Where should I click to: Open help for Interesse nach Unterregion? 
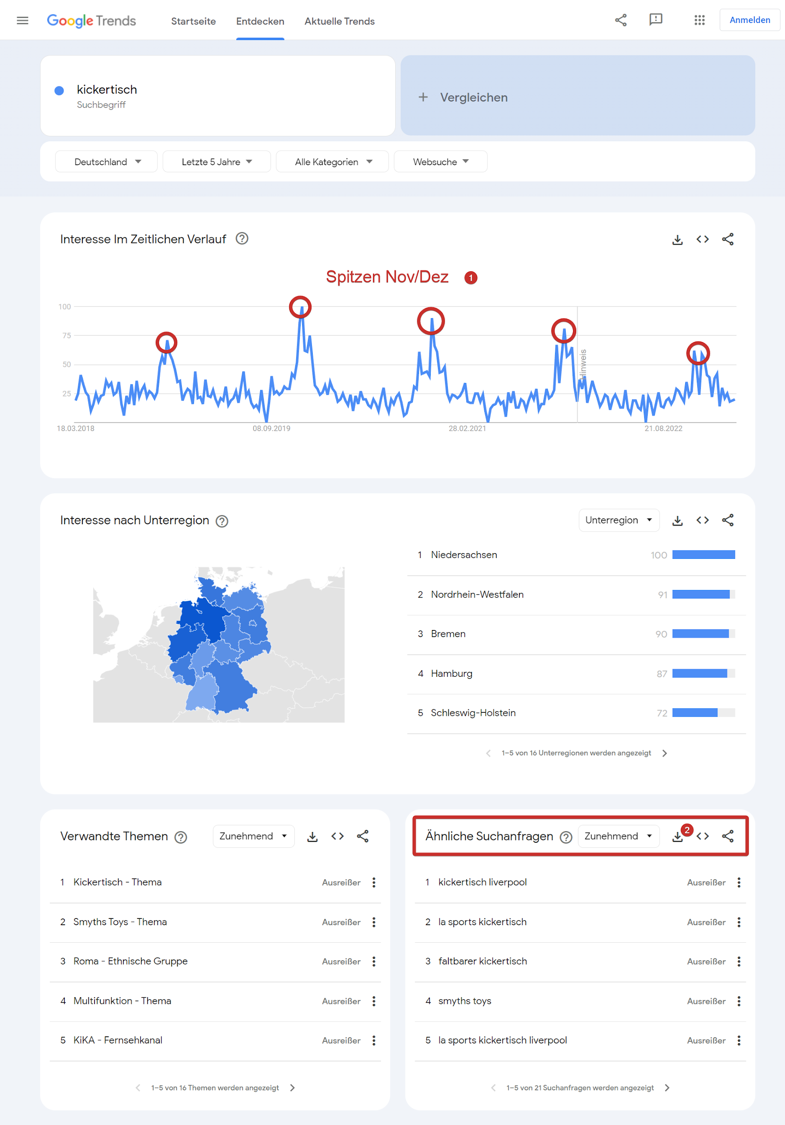pyautogui.click(x=222, y=521)
